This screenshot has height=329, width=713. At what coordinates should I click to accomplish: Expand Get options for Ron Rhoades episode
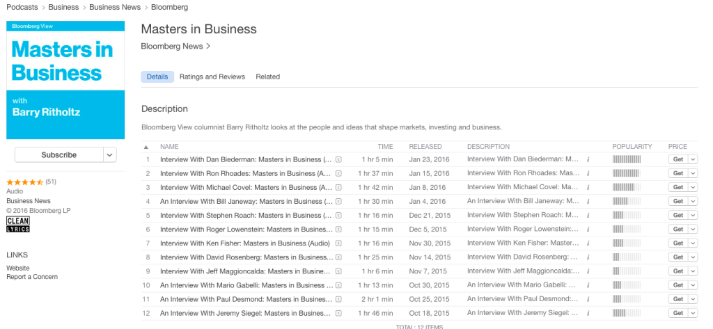(693, 174)
